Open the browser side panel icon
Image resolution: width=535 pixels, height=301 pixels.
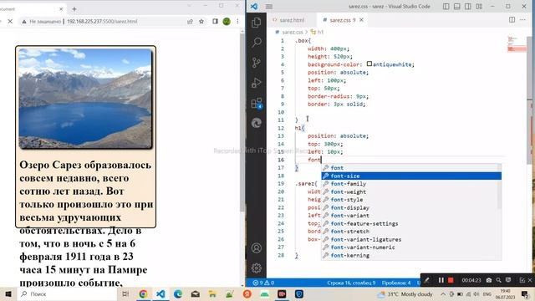(215, 21)
